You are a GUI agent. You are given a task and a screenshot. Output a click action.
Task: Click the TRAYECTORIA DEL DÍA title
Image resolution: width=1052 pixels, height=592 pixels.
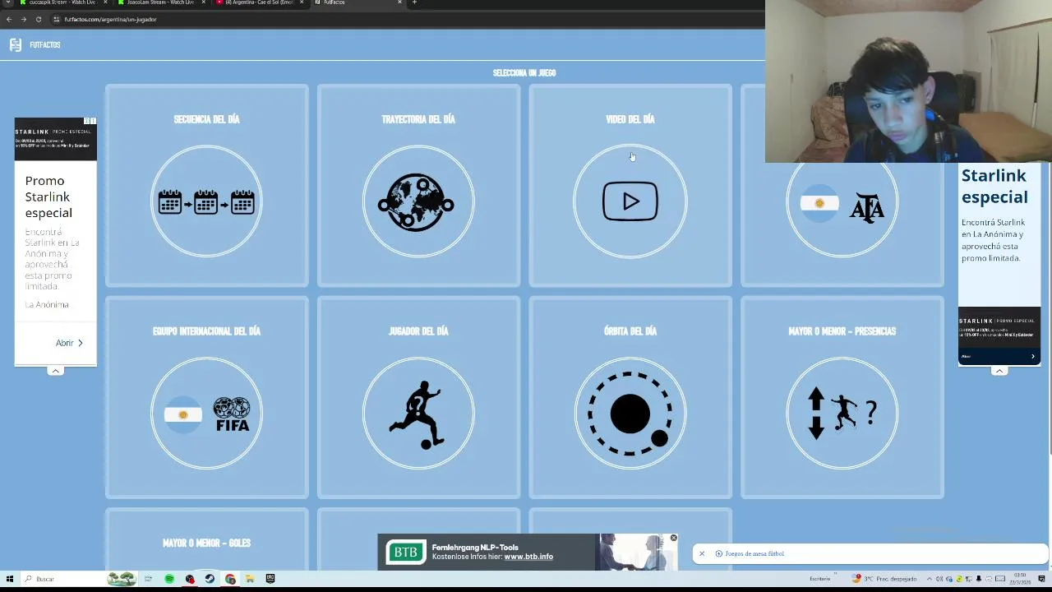[x=418, y=119]
